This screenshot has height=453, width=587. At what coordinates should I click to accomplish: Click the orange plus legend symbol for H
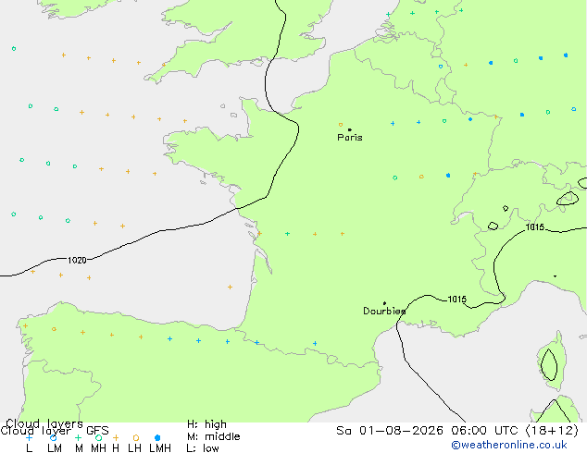(116, 437)
